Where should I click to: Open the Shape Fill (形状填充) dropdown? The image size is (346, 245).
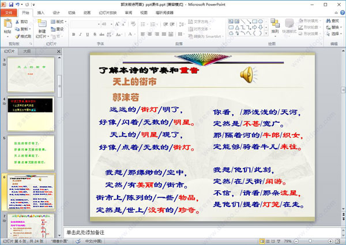tap(309, 21)
